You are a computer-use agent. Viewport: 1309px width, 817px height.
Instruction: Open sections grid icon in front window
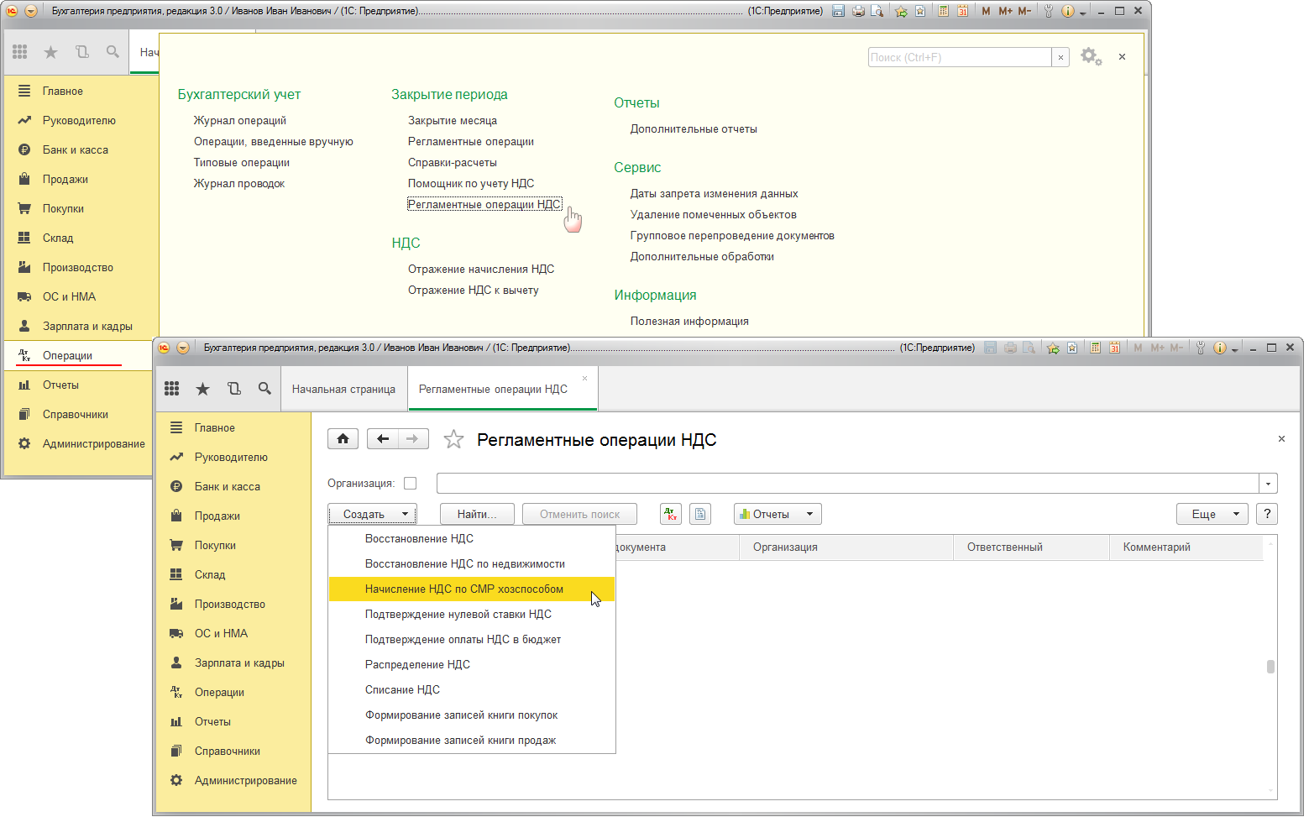point(172,389)
